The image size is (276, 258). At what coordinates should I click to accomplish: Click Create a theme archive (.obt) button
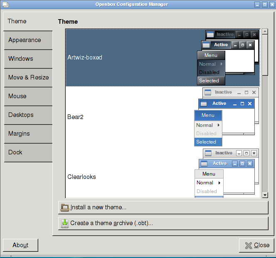(x=163, y=223)
